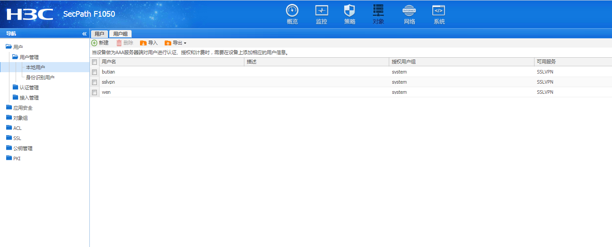Image resolution: width=612 pixels, height=247 pixels.
Task: Expand the PKI tree item
Action: coord(17,159)
